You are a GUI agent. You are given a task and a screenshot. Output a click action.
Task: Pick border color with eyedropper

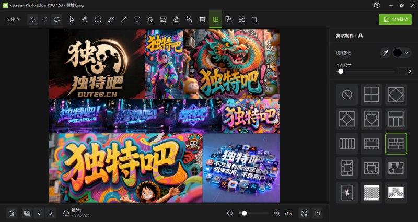(x=385, y=53)
